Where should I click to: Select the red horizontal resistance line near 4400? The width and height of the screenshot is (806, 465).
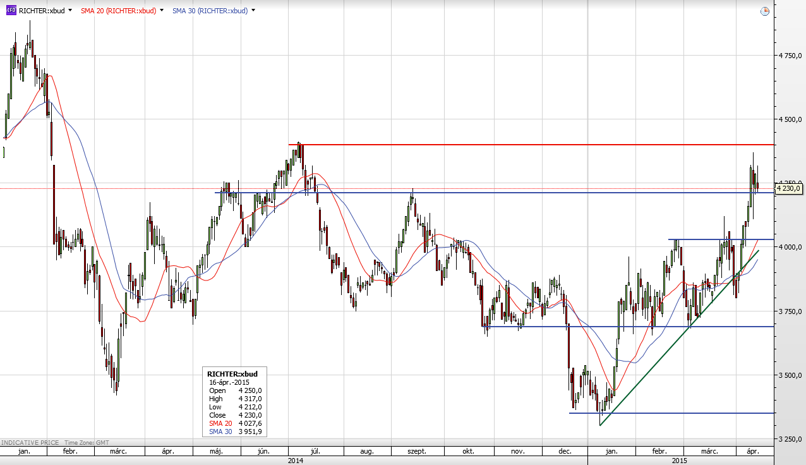click(532, 145)
